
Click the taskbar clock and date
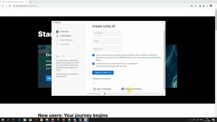click(x=207, y=120)
